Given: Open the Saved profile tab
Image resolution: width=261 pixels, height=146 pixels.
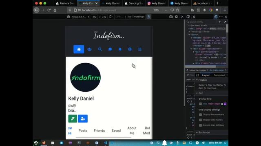Looking at the screenshot, I should tap(116, 131).
